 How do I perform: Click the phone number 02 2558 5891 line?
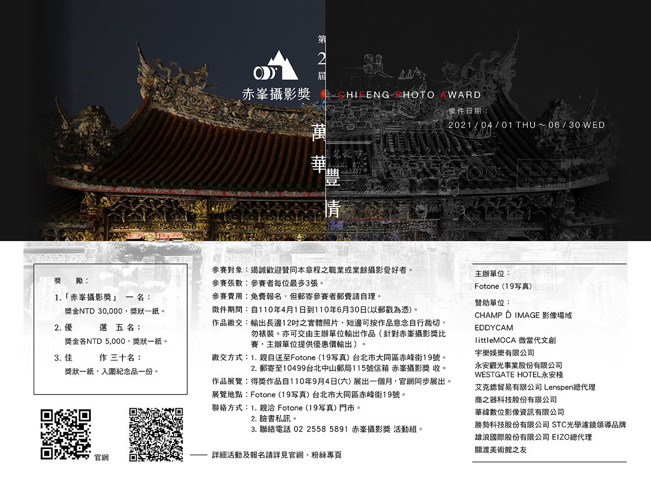click(337, 430)
